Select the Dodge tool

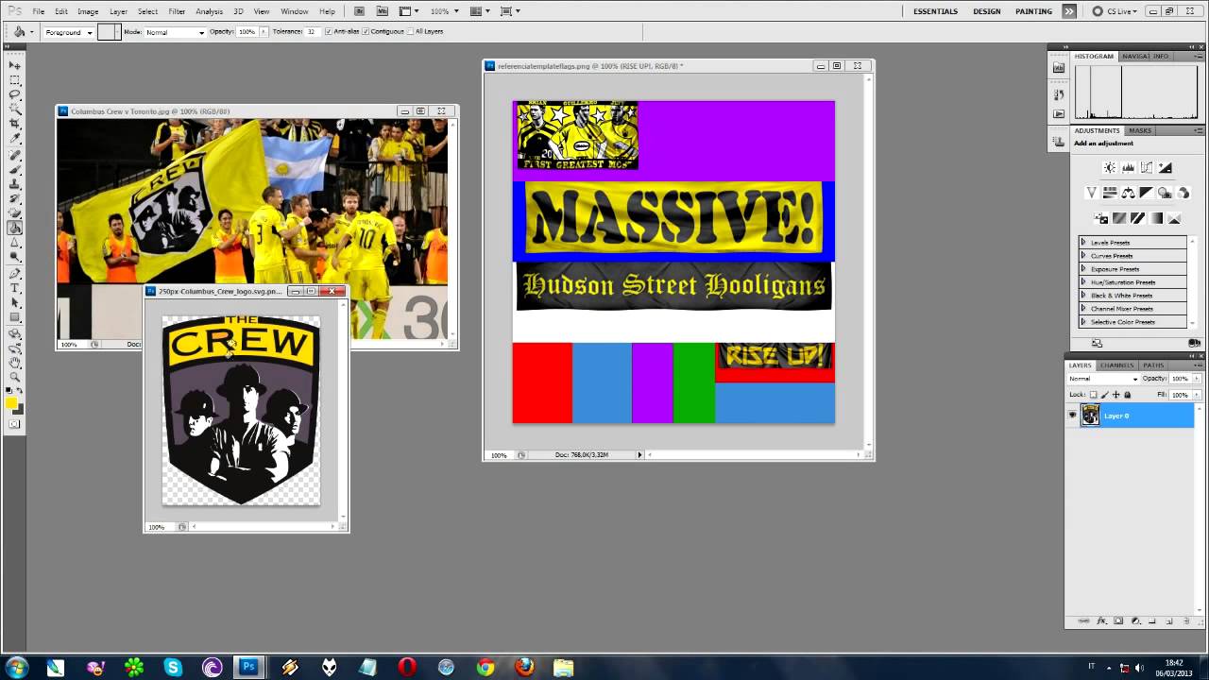click(15, 257)
